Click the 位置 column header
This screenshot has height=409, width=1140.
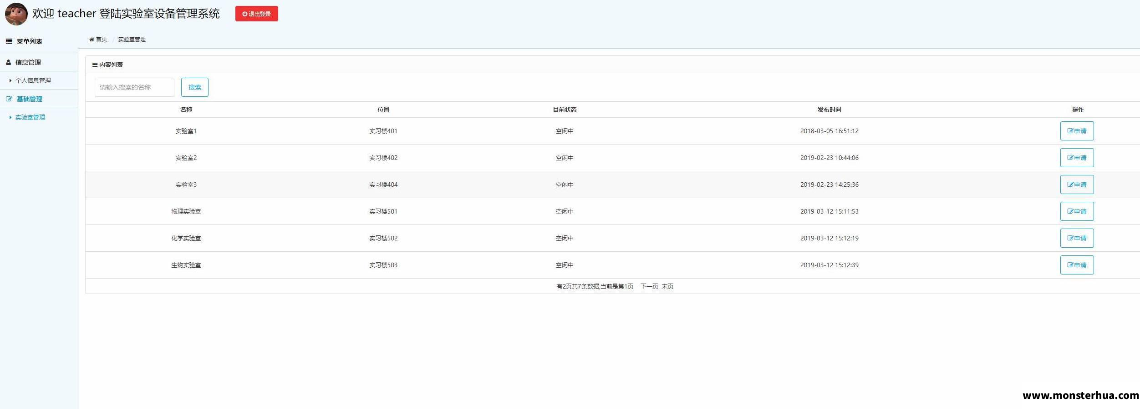[383, 110]
